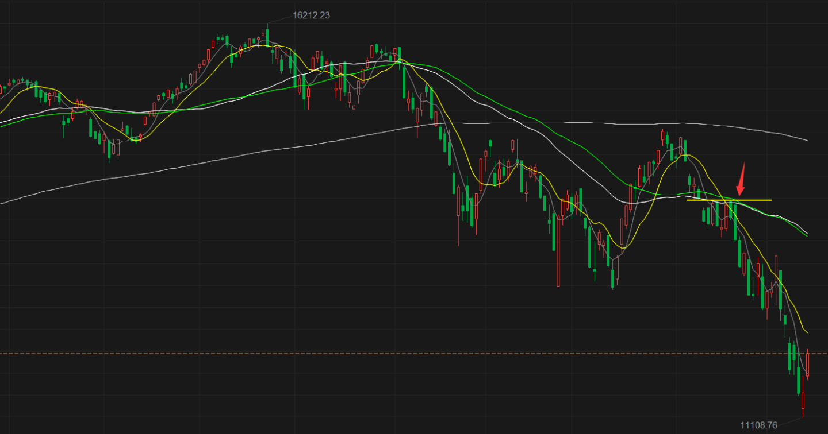Click the green candle at the early left trough

pos(109,148)
